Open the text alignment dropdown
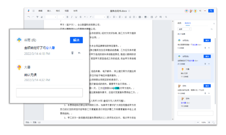 coord(109,17)
